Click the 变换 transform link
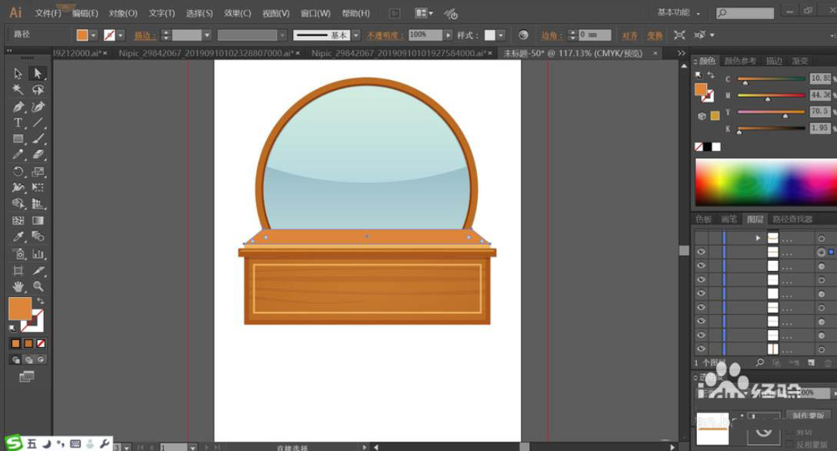The image size is (837, 451). pyautogui.click(x=655, y=35)
